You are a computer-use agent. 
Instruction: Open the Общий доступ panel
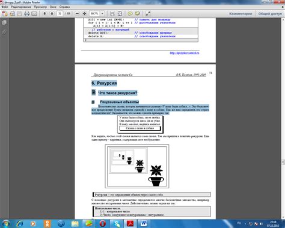[270, 14]
